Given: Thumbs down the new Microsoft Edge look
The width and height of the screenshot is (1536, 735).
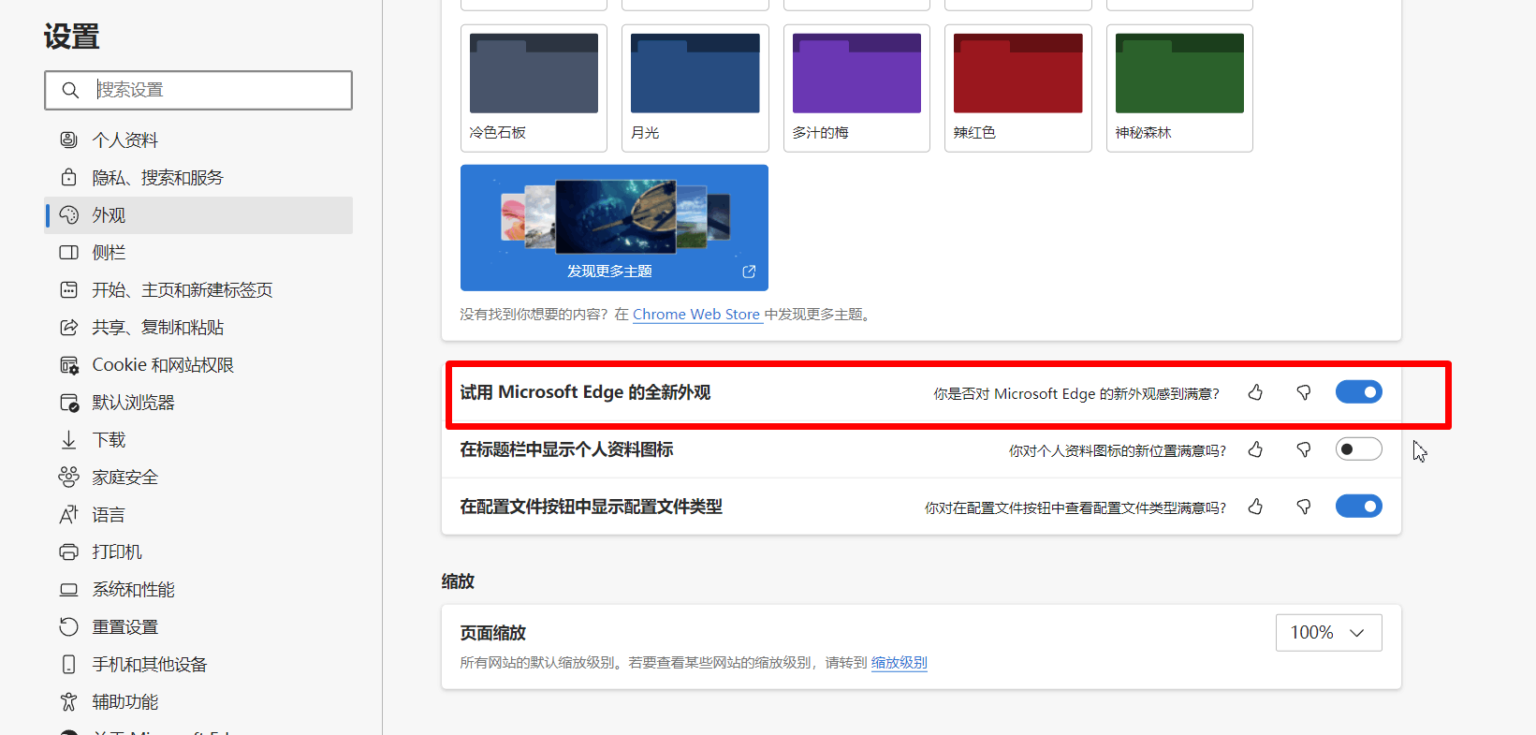Looking at the screenshot, I should [1303, 392].
